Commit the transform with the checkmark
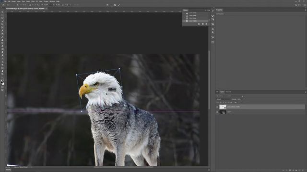The height and width of the screenshot is (172, 307). pyautogui.click(x=119, y=5)
